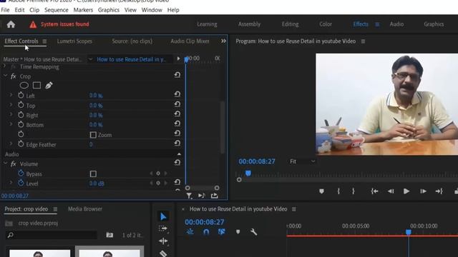This screenshot has width=458, height=257.
Task: Add marker in Program monitor
Action: 321,191
